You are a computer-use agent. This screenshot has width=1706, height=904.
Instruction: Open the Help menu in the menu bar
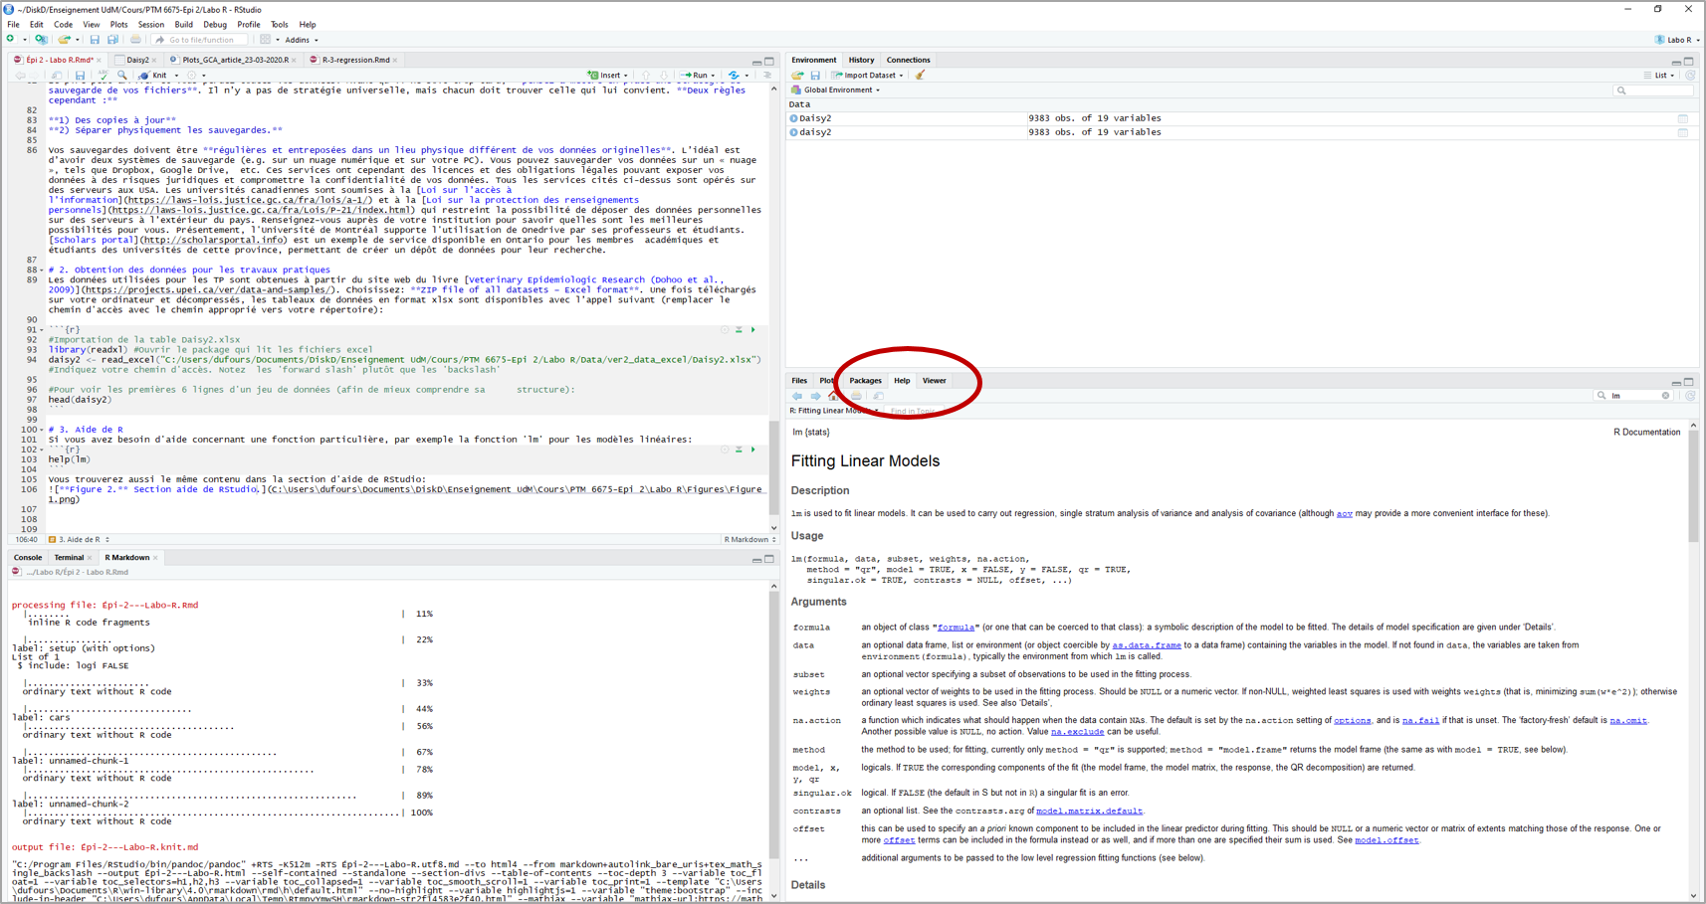[308, 24]
